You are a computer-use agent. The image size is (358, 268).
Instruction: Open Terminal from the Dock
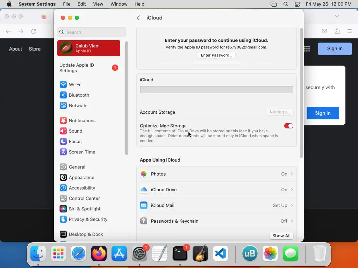coord(180,253)
